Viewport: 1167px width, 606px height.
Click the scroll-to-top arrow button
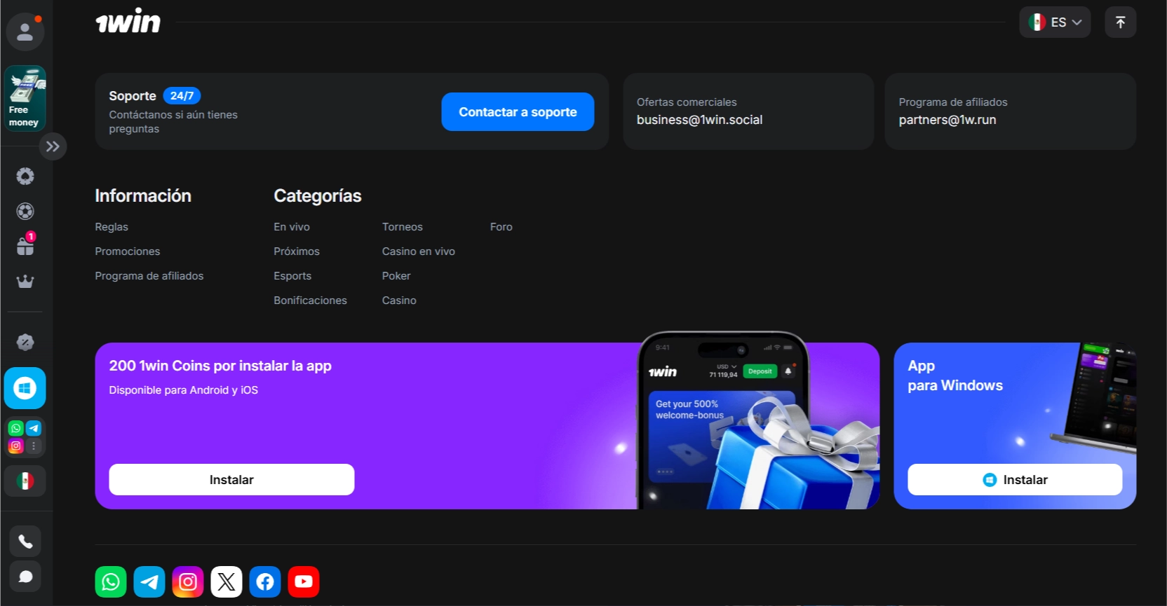[x=1120, y=22]
